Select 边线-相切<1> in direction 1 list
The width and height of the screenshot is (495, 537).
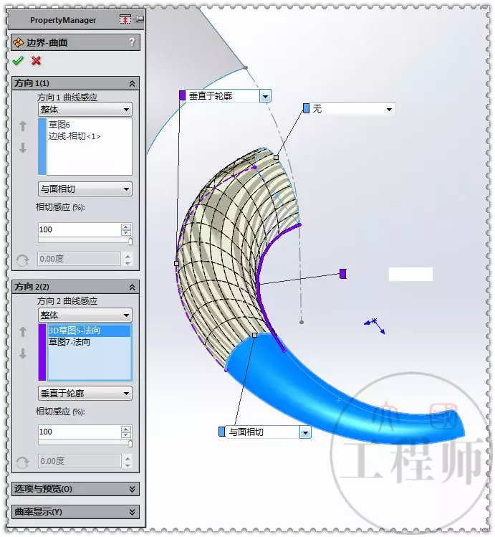75,136
